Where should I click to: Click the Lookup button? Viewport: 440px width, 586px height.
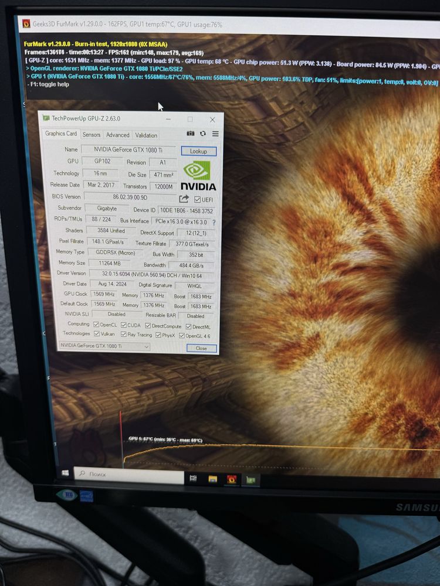[199, 151]
